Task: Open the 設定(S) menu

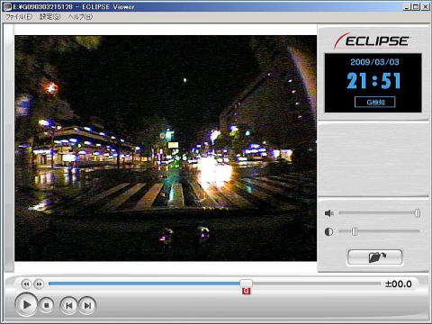Action: (50, 17)
